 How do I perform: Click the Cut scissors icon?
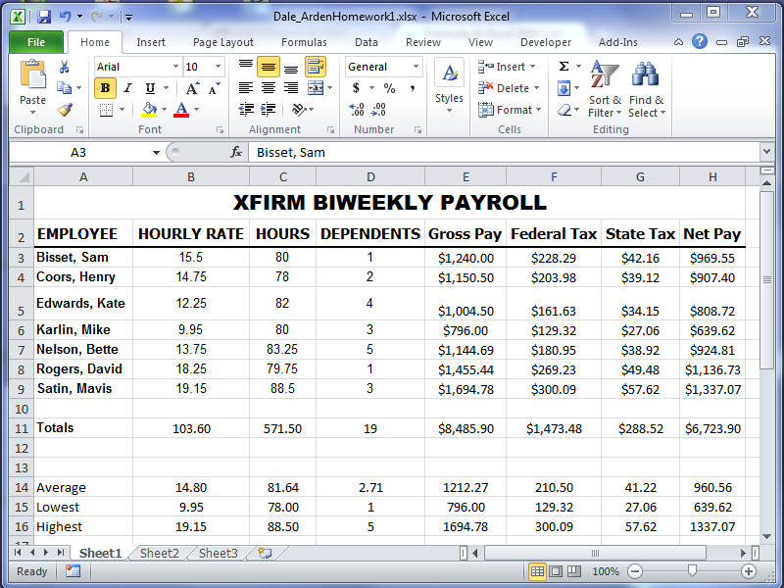click(65, 67)
